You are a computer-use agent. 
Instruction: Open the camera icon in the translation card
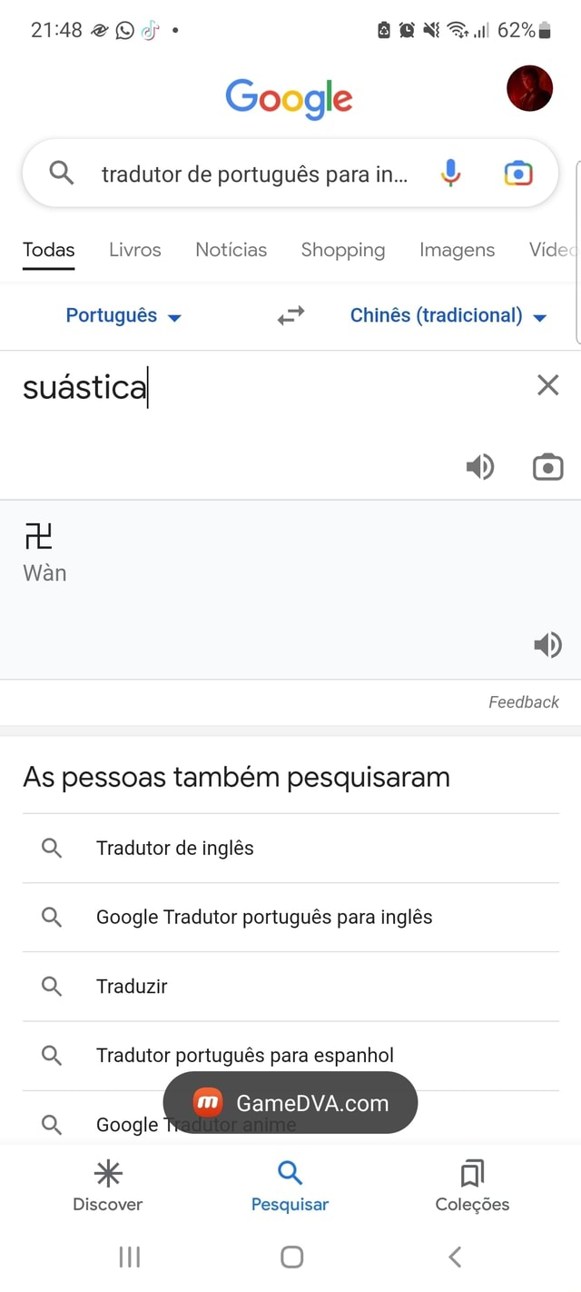(547, 466)
